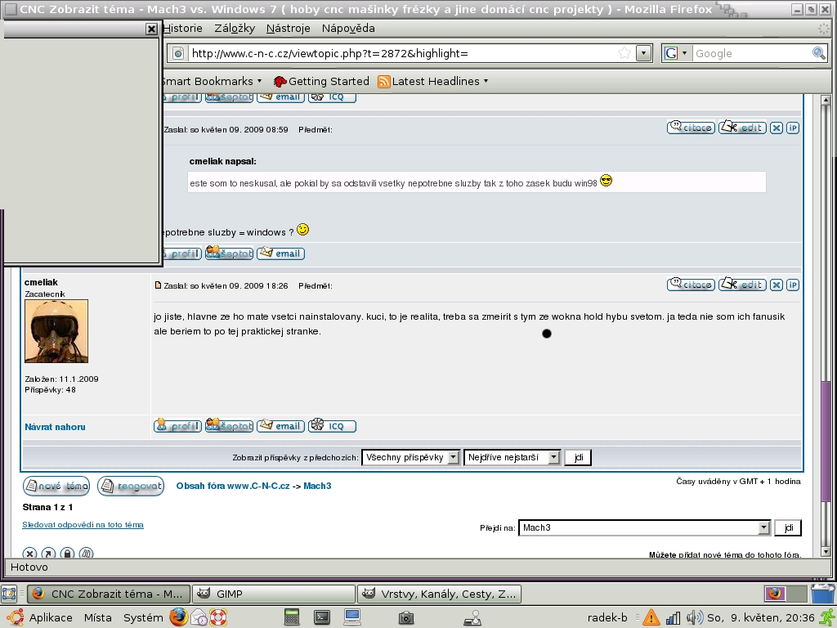The image size is (837, 628).
Task: Open the URL history dropdown arrow
Action: 643,53
